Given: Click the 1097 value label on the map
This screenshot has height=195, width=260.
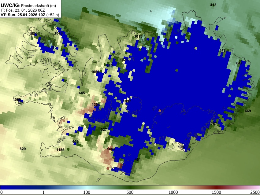Looking at the screenshot, I should tap(127, 101).
